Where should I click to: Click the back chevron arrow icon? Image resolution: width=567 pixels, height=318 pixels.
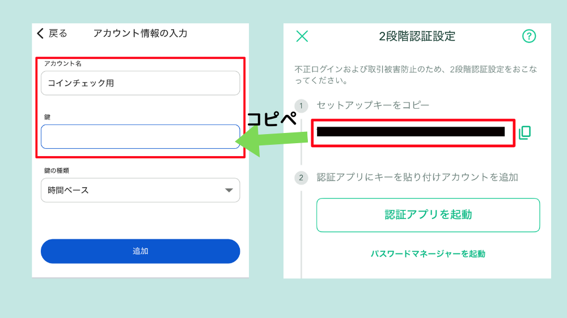point(40,33)
